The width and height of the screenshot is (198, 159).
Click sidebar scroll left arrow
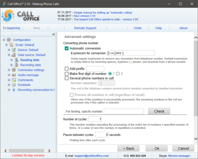[6, 151]
